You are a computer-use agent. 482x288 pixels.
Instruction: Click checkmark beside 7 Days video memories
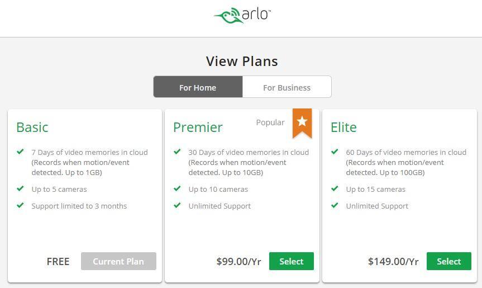point(20,152)
